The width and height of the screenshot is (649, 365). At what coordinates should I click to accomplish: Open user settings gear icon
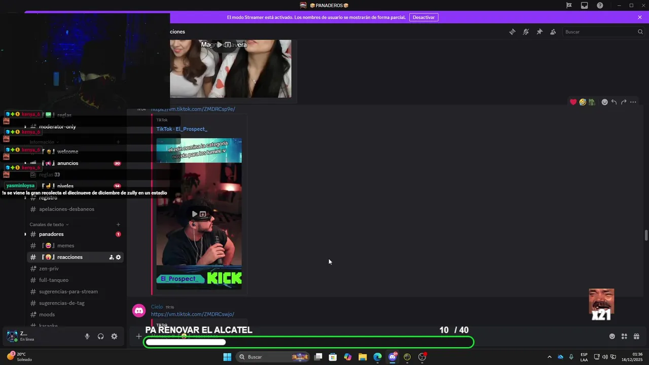click(x=114, y=336)
